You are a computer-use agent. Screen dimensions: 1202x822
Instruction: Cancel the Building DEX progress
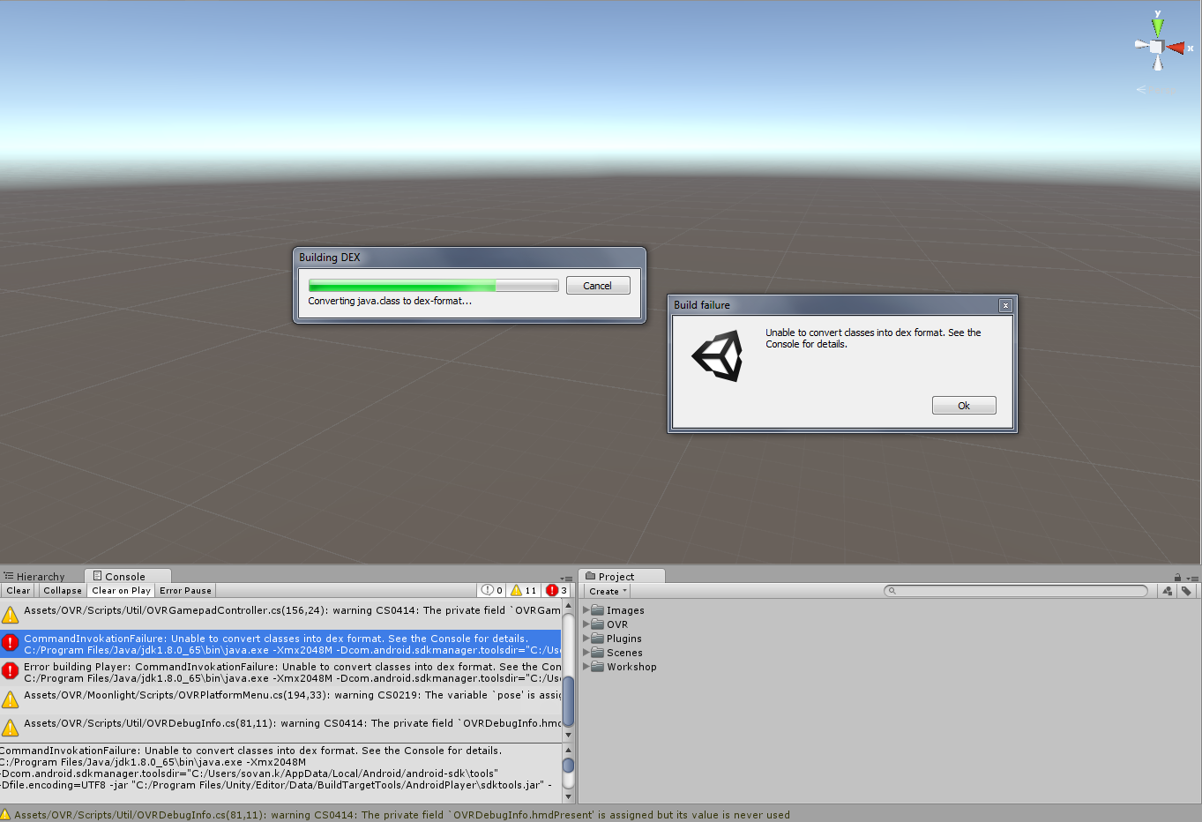point(597,286)
